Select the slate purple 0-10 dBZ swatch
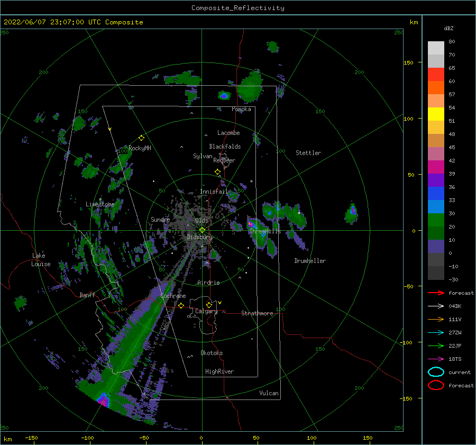The image size is (476, 445). point(436,246)
